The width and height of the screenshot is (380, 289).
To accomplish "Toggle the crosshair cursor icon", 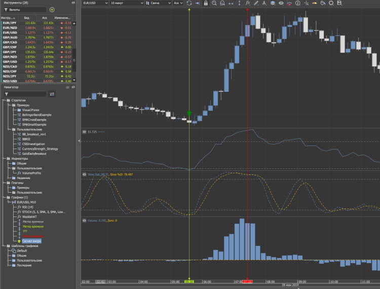I will coord(307,3).
